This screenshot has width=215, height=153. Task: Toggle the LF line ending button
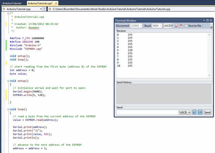click(x=194, y=112)
